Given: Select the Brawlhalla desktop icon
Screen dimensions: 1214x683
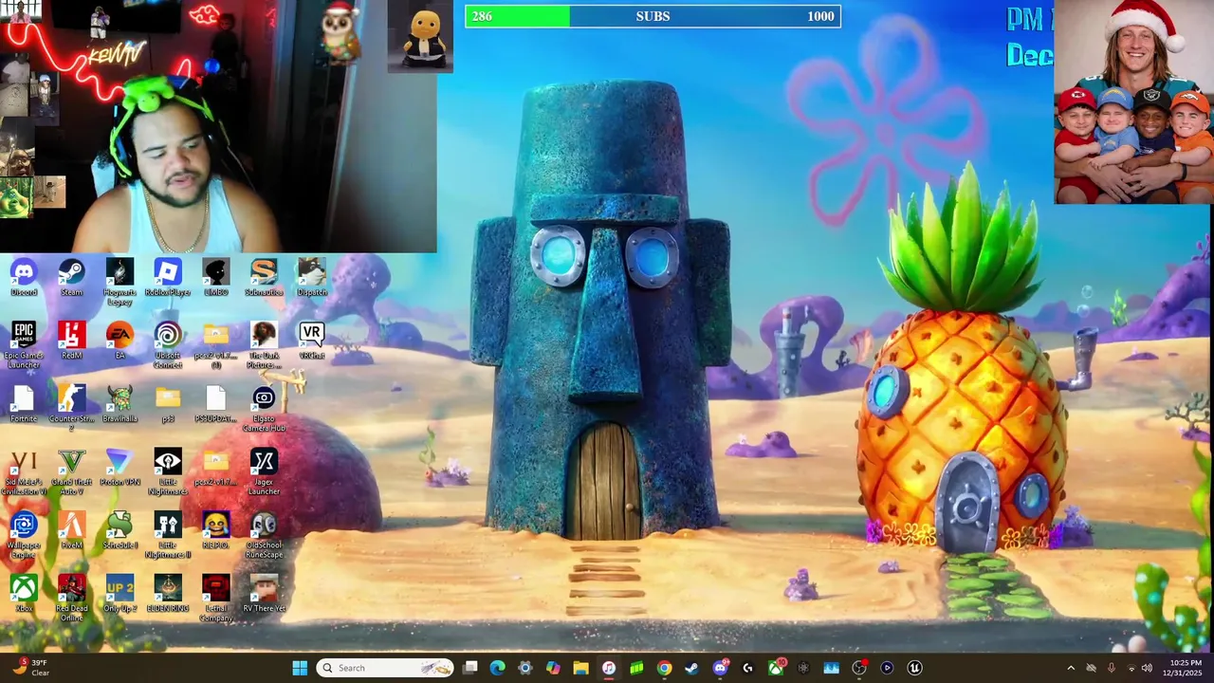Looking at the screenshot, I should (120, 404).
